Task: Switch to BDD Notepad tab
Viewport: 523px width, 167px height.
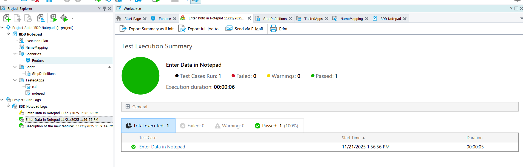Action: [x=391, y=19]
